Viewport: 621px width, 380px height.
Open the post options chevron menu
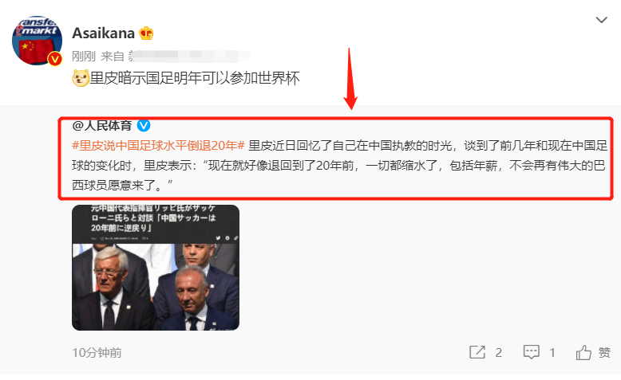[602, 20]
